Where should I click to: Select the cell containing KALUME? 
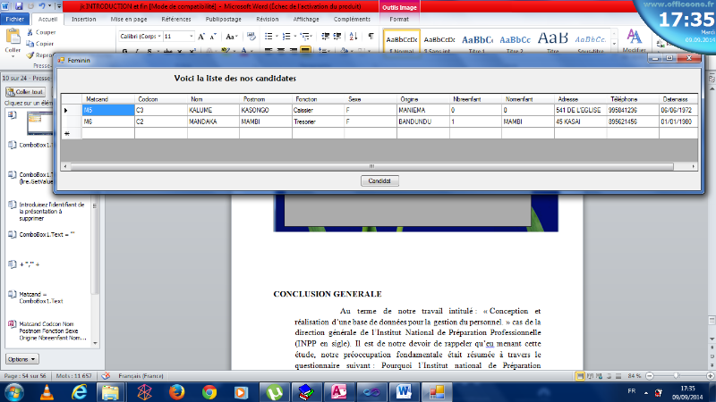(x=212, y=110)
